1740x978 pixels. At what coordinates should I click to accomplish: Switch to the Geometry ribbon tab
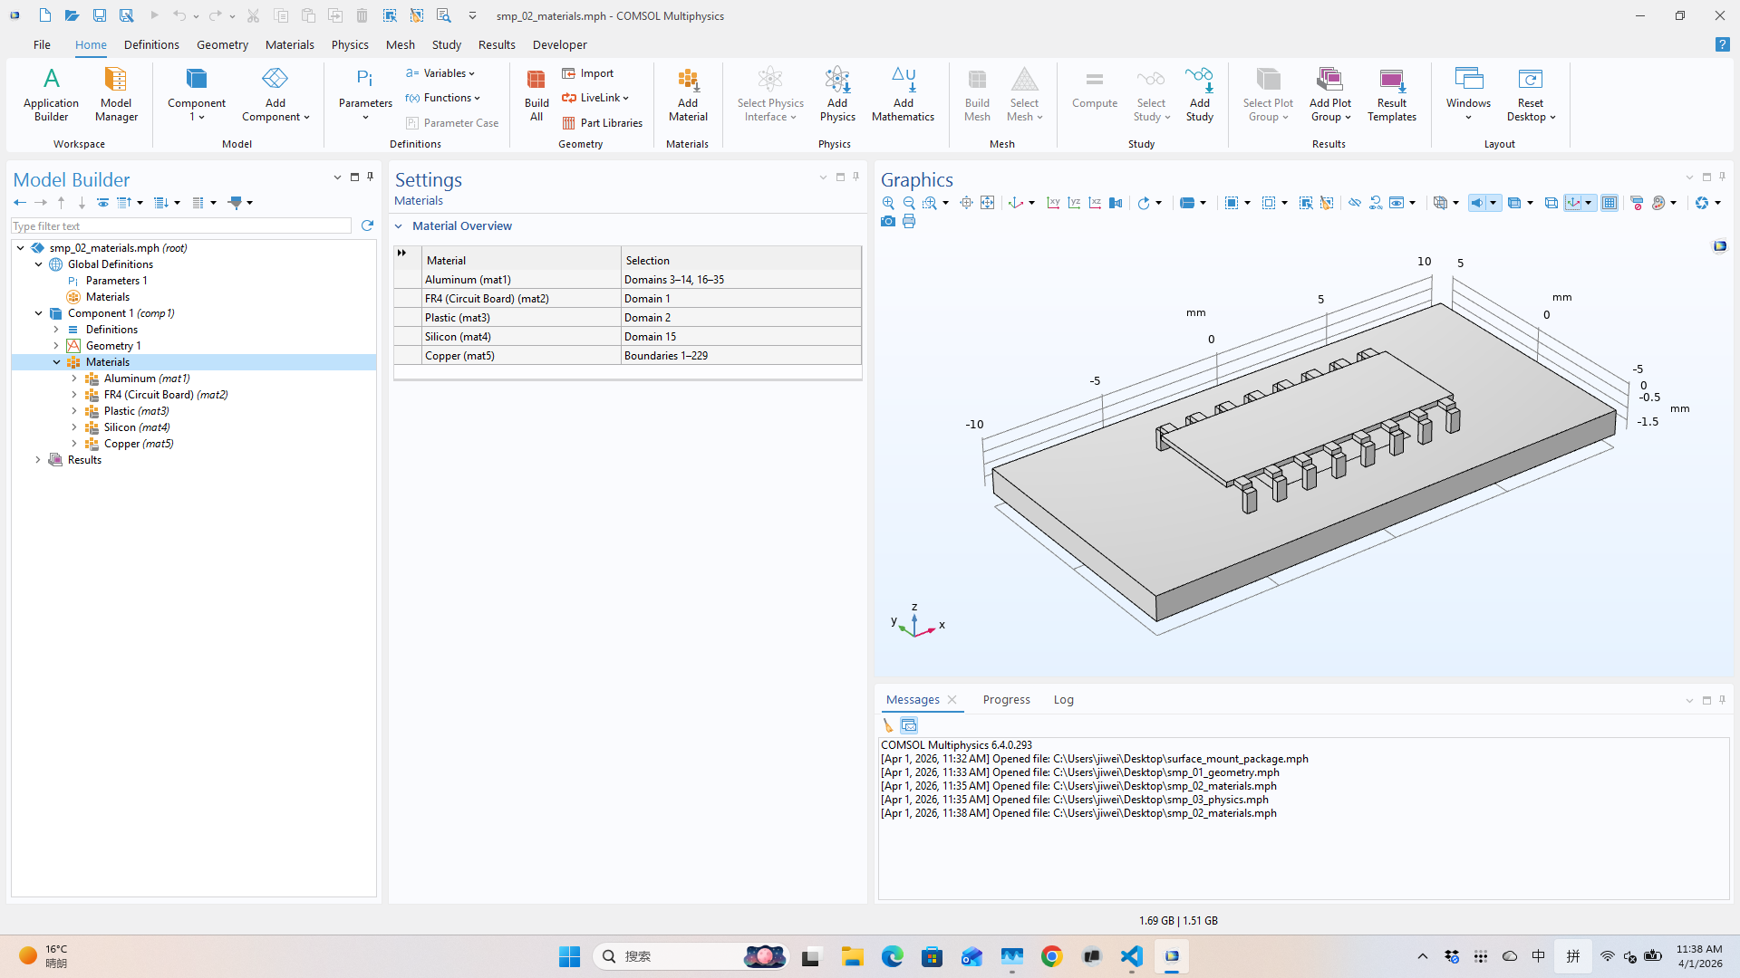click(222, 44)
